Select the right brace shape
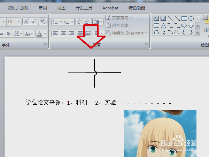The width and height of the screenshot is (209, 157). 191,32
